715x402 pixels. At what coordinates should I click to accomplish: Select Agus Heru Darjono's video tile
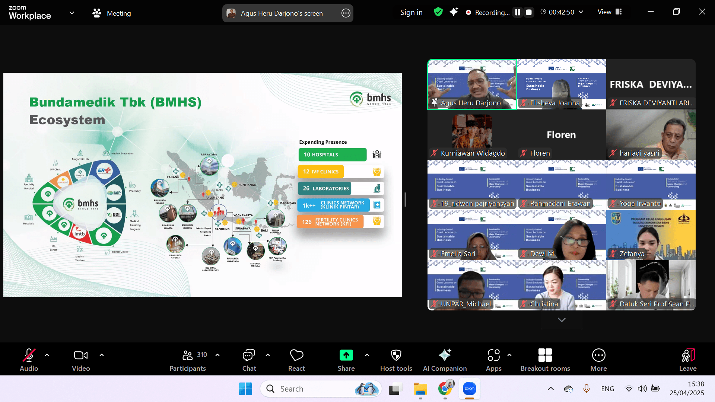pyautogui.click(x=472, y=84)
